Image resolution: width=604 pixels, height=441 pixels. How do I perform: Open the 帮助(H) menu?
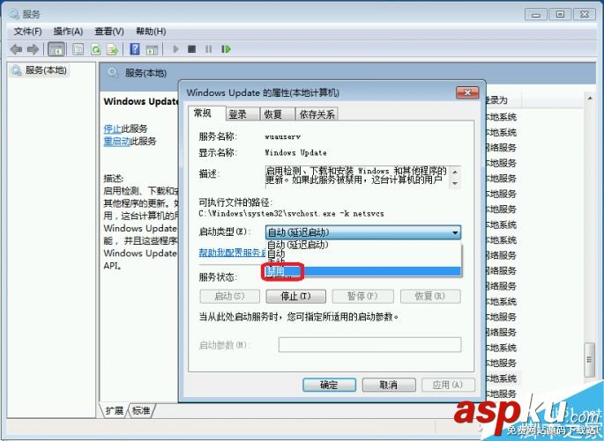(151, 32)
